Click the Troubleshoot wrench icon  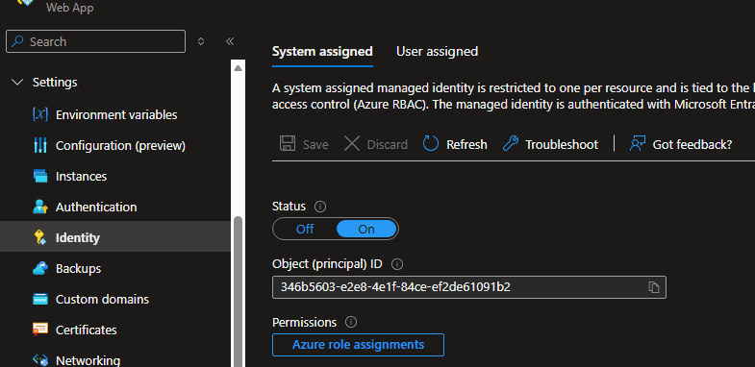coord(511,144)
